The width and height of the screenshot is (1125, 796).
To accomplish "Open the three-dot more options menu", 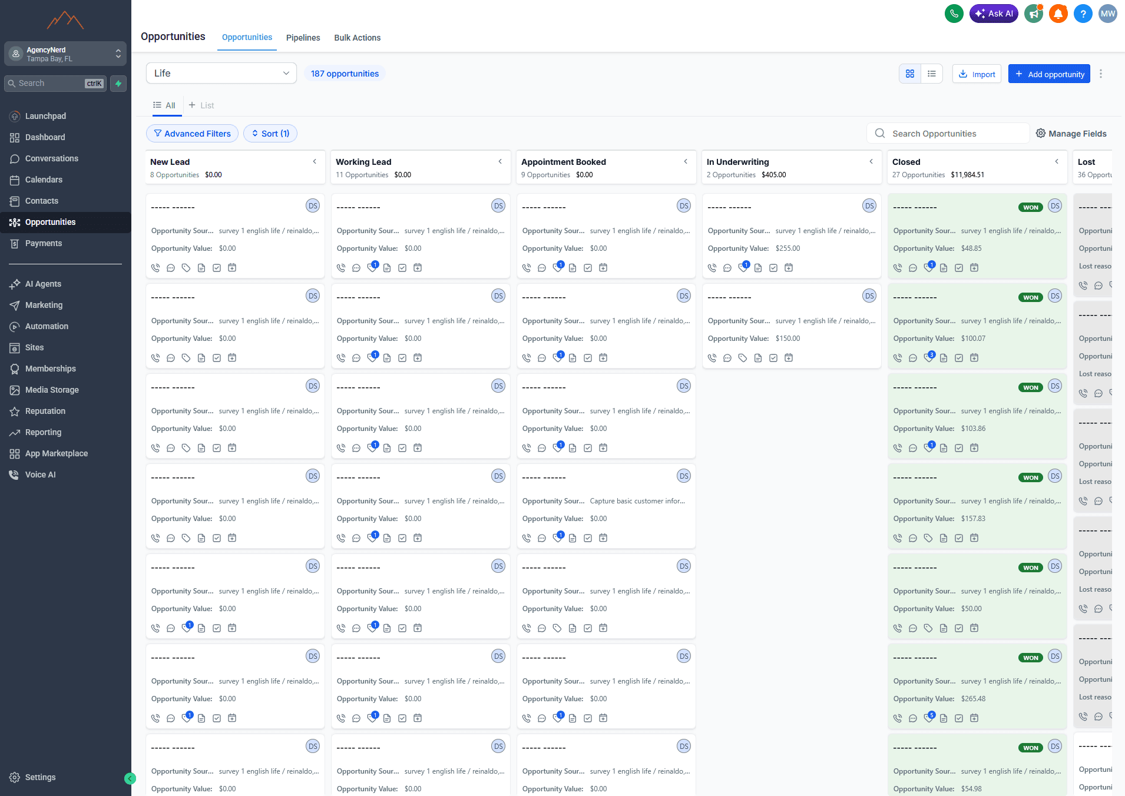I will (x=1100, y=74).
